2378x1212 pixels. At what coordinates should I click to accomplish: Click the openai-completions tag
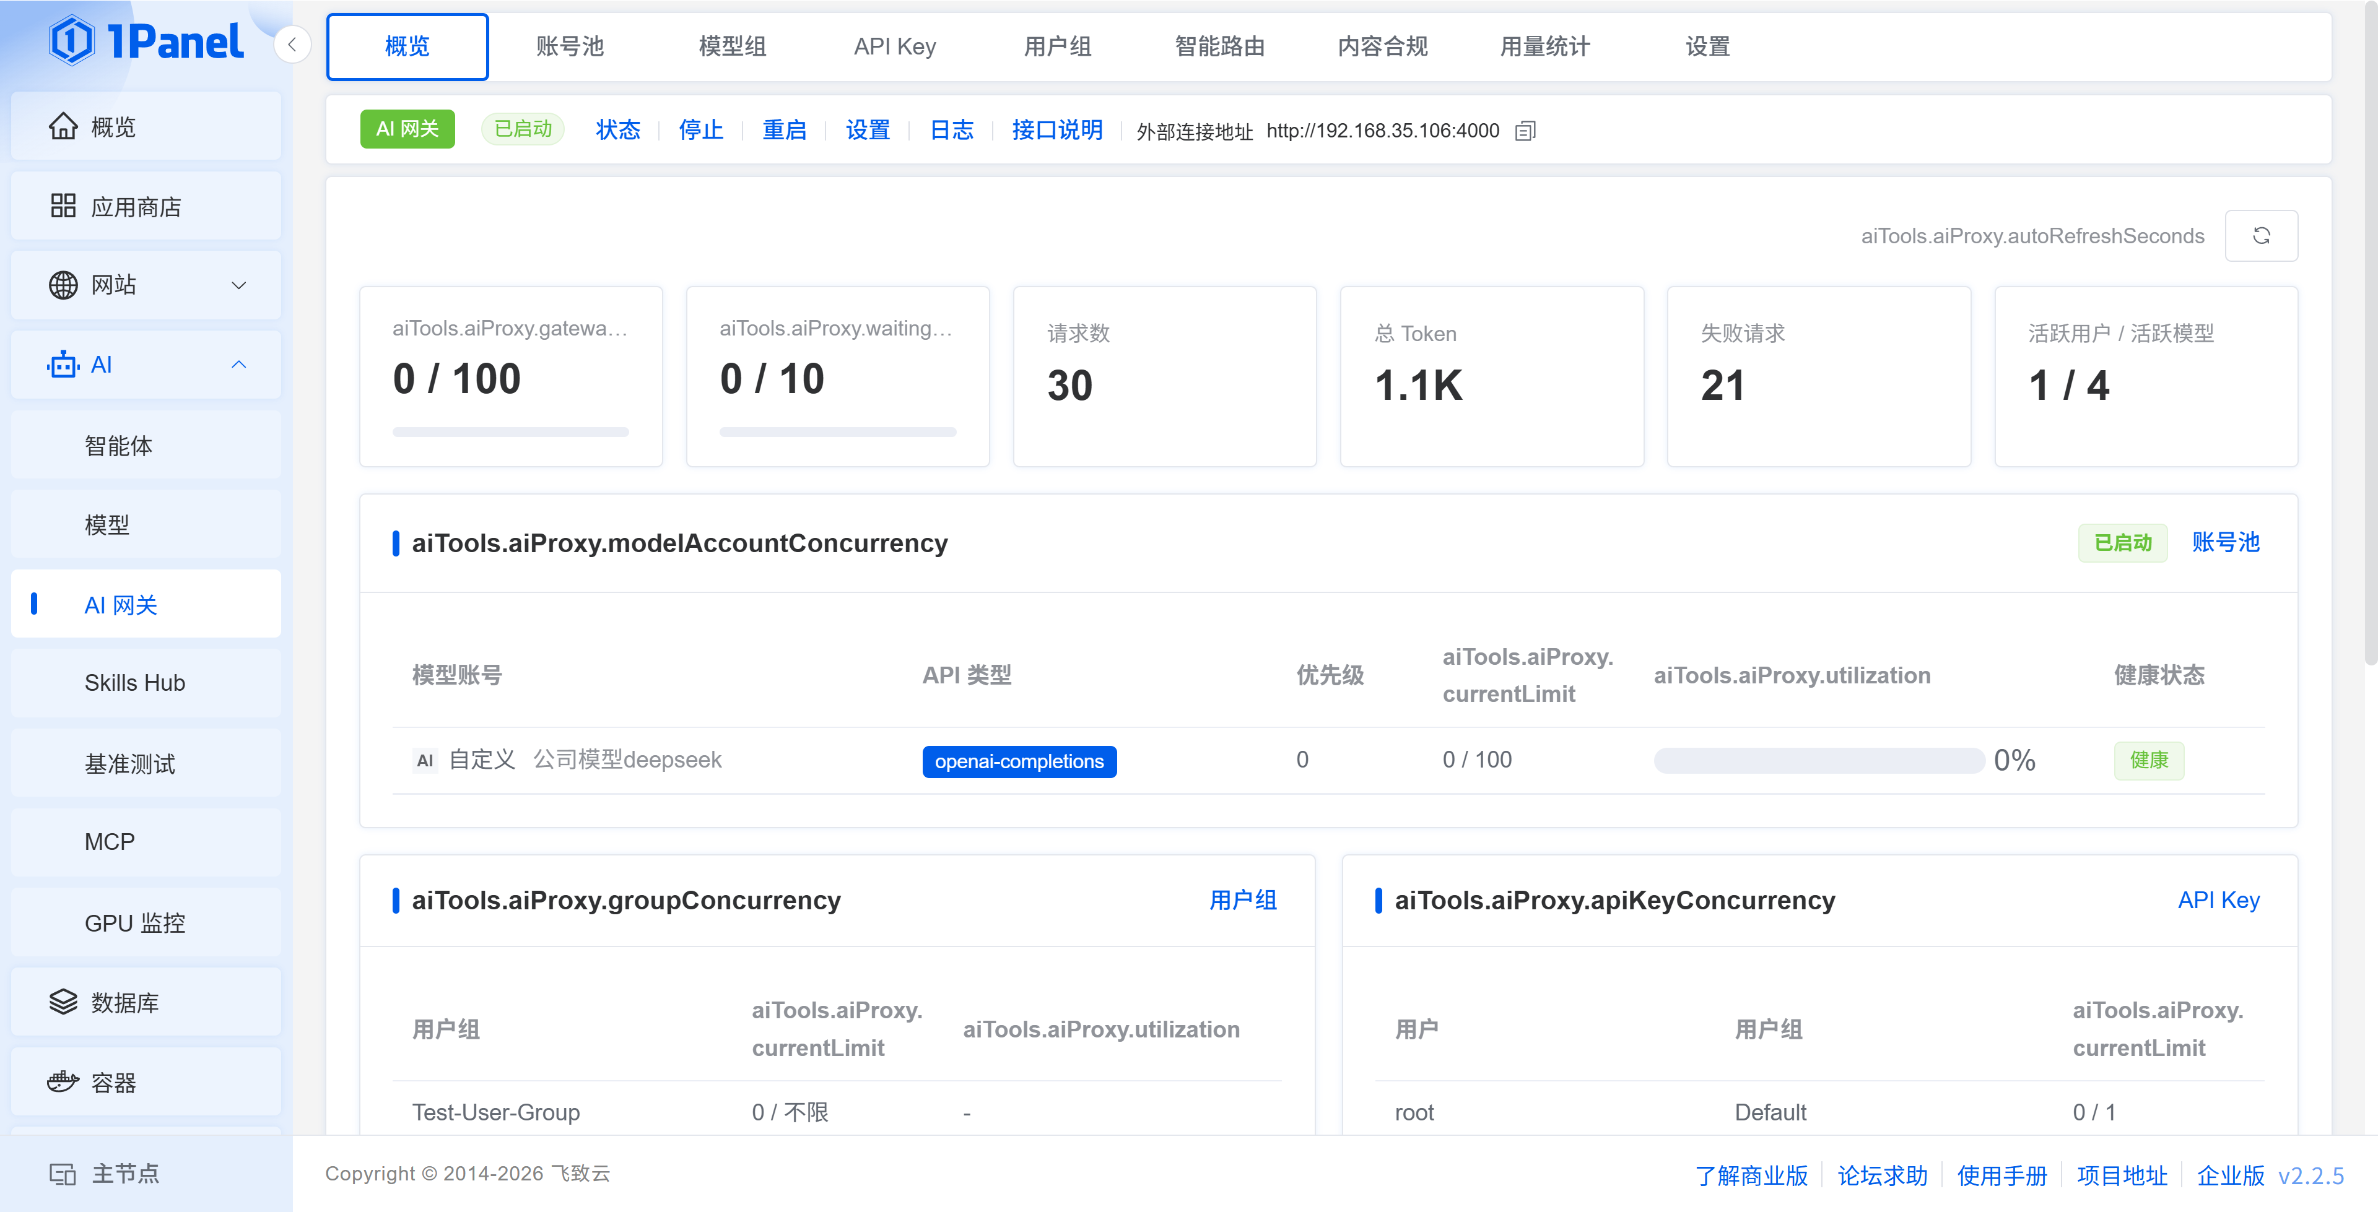tap(1019, 761)
